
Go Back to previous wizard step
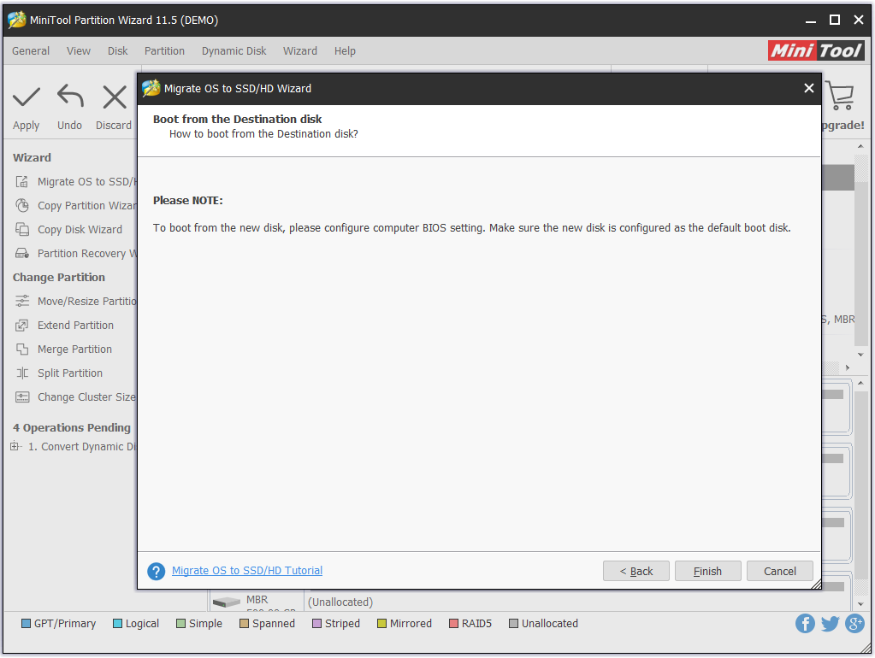click(x=636, y=572)
